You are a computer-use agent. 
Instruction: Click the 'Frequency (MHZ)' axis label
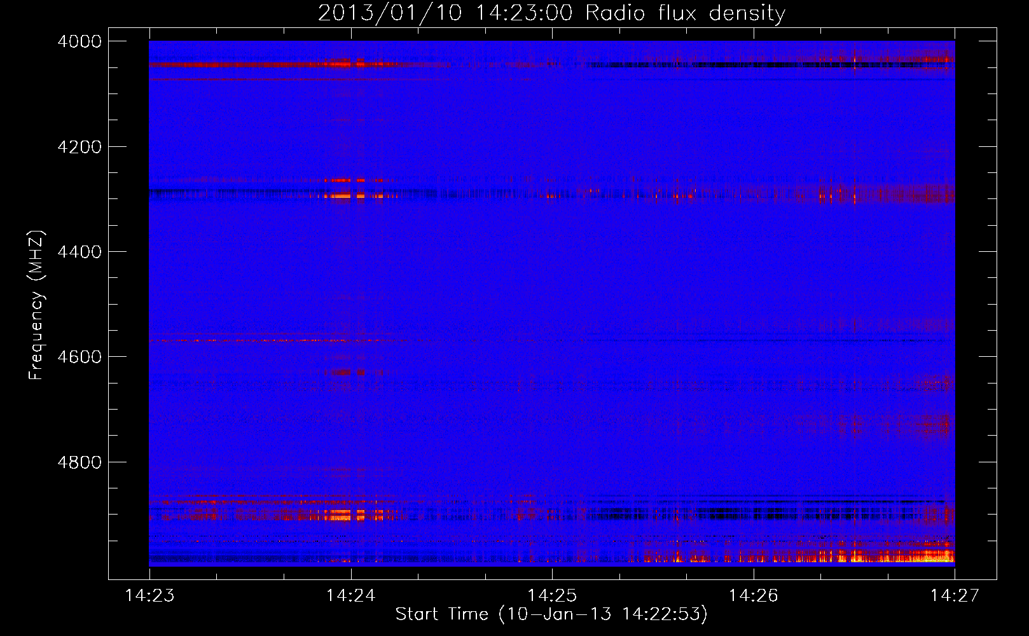point(37,305)
